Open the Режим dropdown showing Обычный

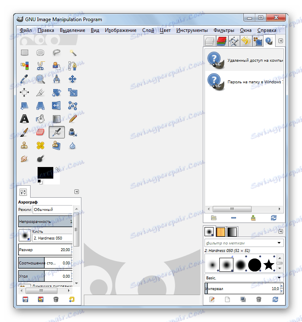click(x=53, y=209)
